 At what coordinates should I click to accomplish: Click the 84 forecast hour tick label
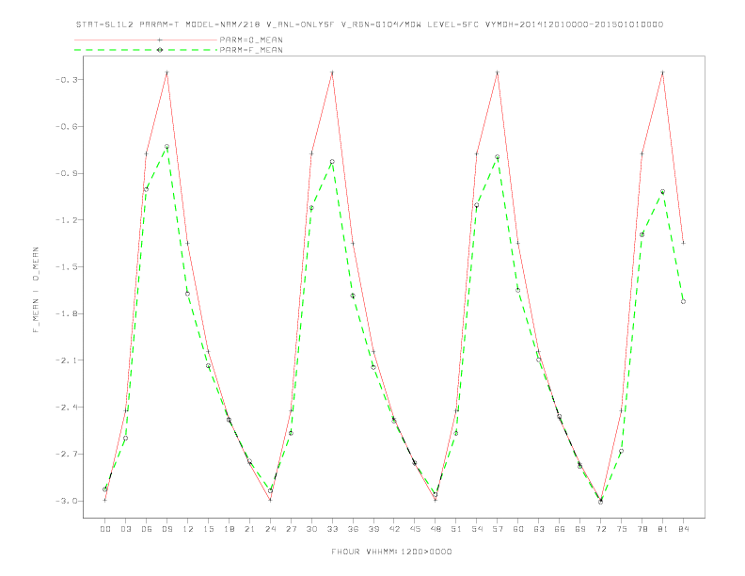683,529
